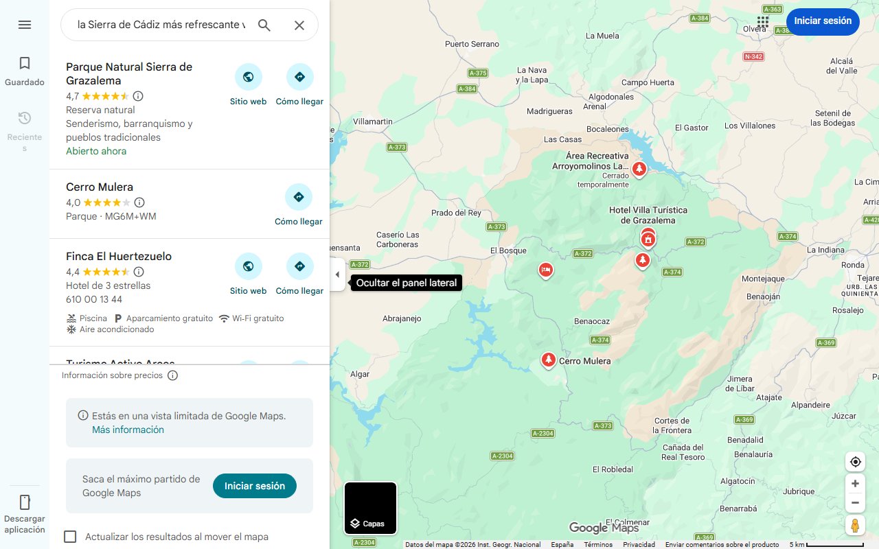Open the Más información link
The width and height of the screenshot is (879, 549).
click(128, 430)
